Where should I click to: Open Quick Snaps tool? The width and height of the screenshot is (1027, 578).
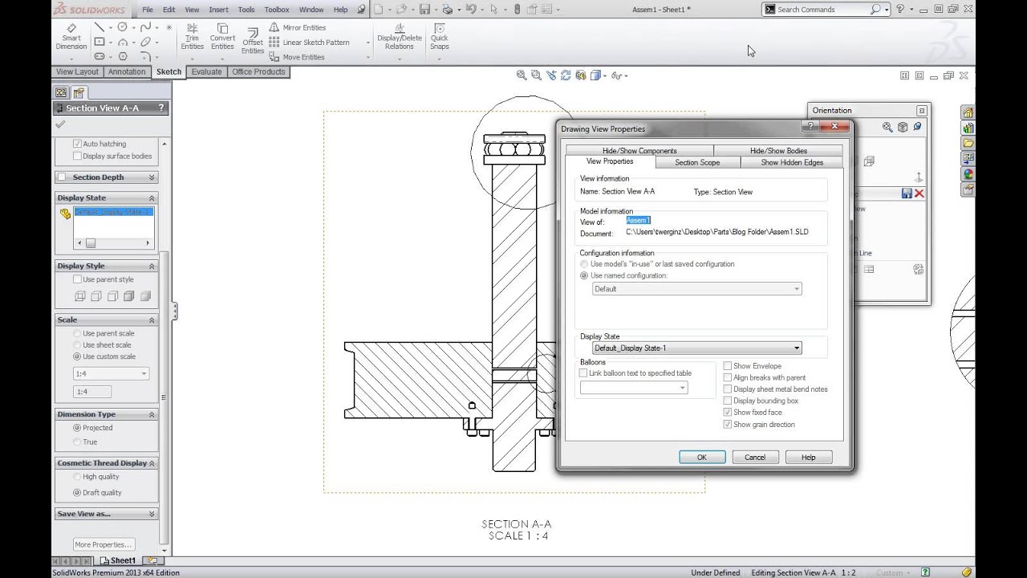(x=439, y=37)
